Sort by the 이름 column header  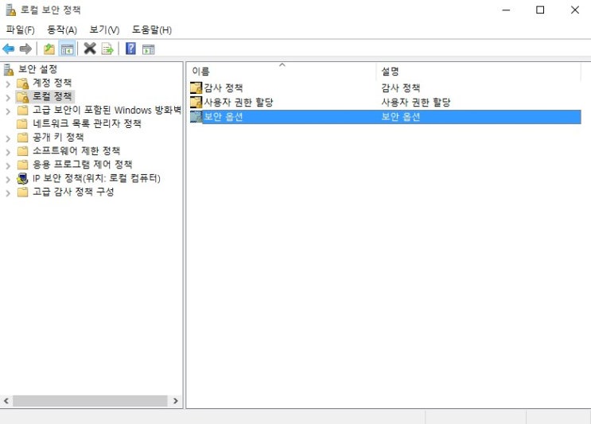tap(281, 71)
